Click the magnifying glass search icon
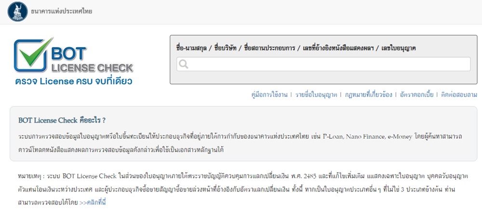The width and height of the screenshot is (482, 216). [184, 64]
